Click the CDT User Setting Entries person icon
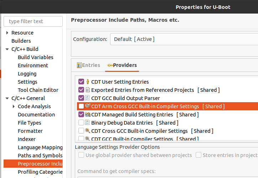Image resolution: width=258 pixels, height=178 pixels. coord(88,82)
